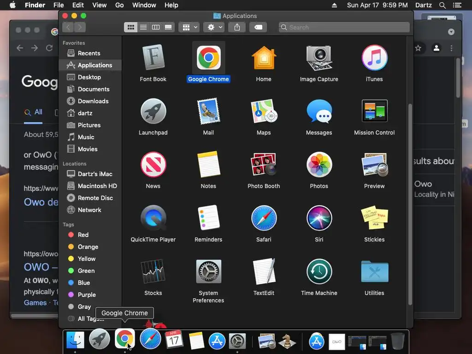Select the All tab in Google results

pyautogui.click(x=33, y=112)
